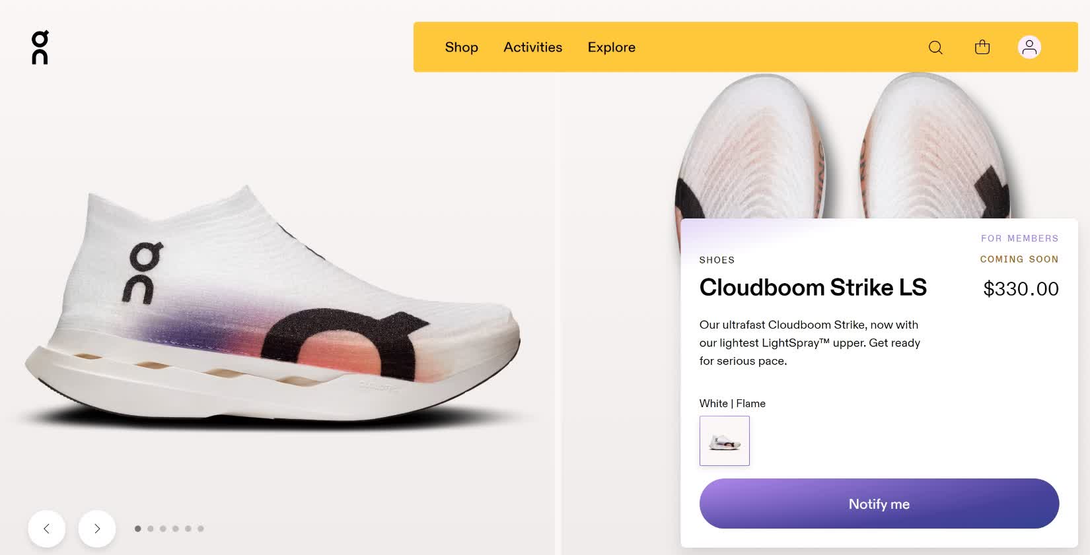The height and width of the screenshot is (555, 1090).
Task: Open the shopping bag cart
Action: pos(982,47)
